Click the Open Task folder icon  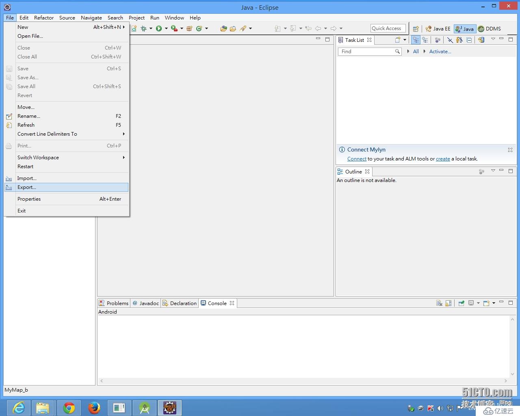point(233,28)
